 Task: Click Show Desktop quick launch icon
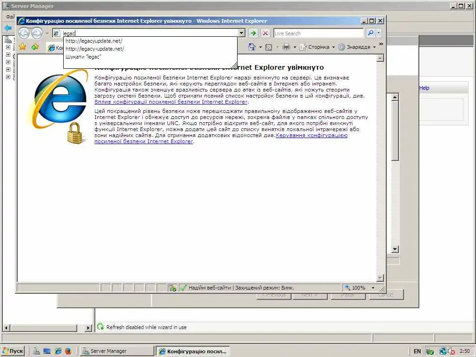point(47,351)
